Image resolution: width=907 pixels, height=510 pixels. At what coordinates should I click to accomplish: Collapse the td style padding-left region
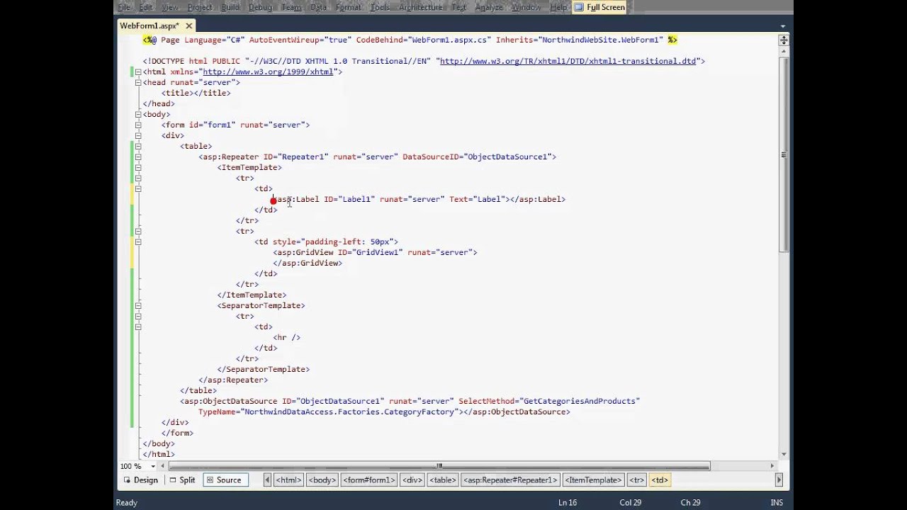click(x=138, y=242)
